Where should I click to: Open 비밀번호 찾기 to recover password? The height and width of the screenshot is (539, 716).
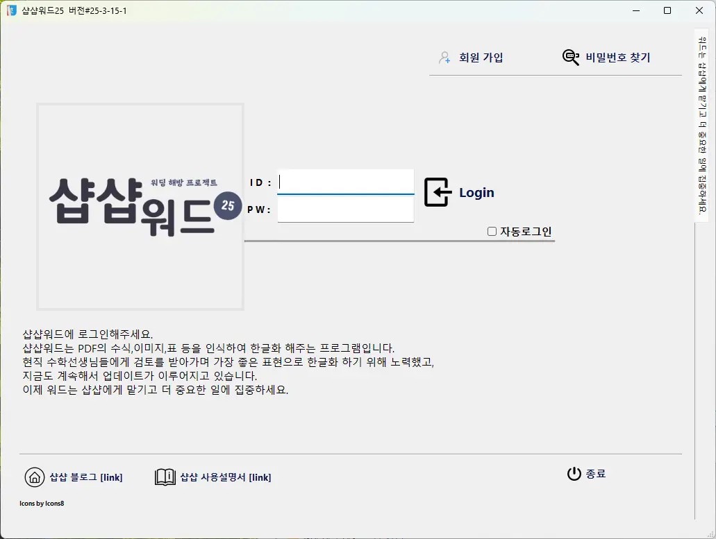coord(619,58)
